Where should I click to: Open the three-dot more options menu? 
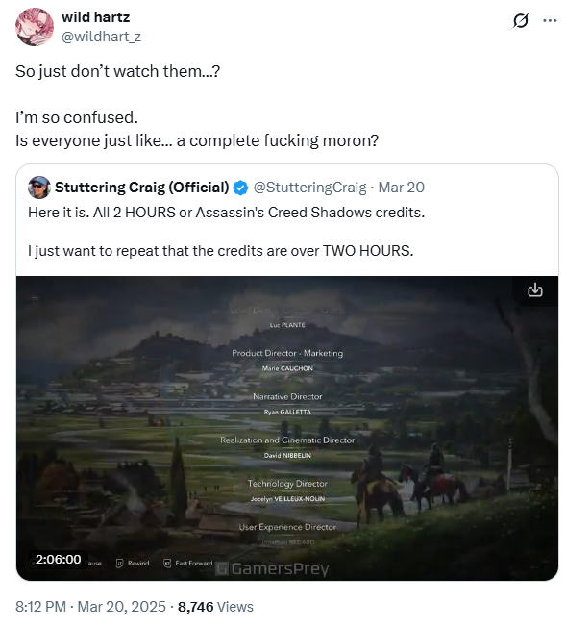[x=550, y=20]
